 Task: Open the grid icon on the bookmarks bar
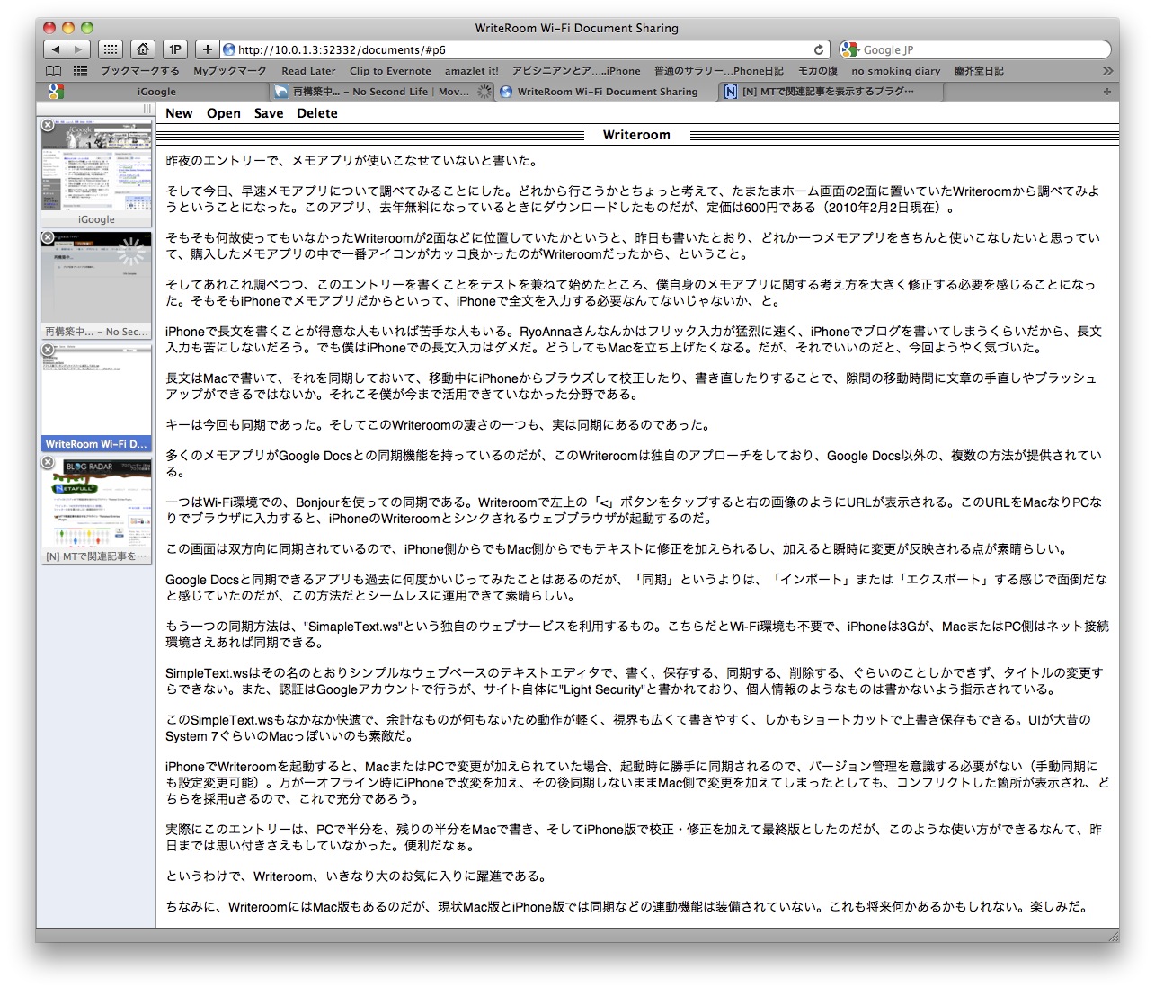coord(80,70)
